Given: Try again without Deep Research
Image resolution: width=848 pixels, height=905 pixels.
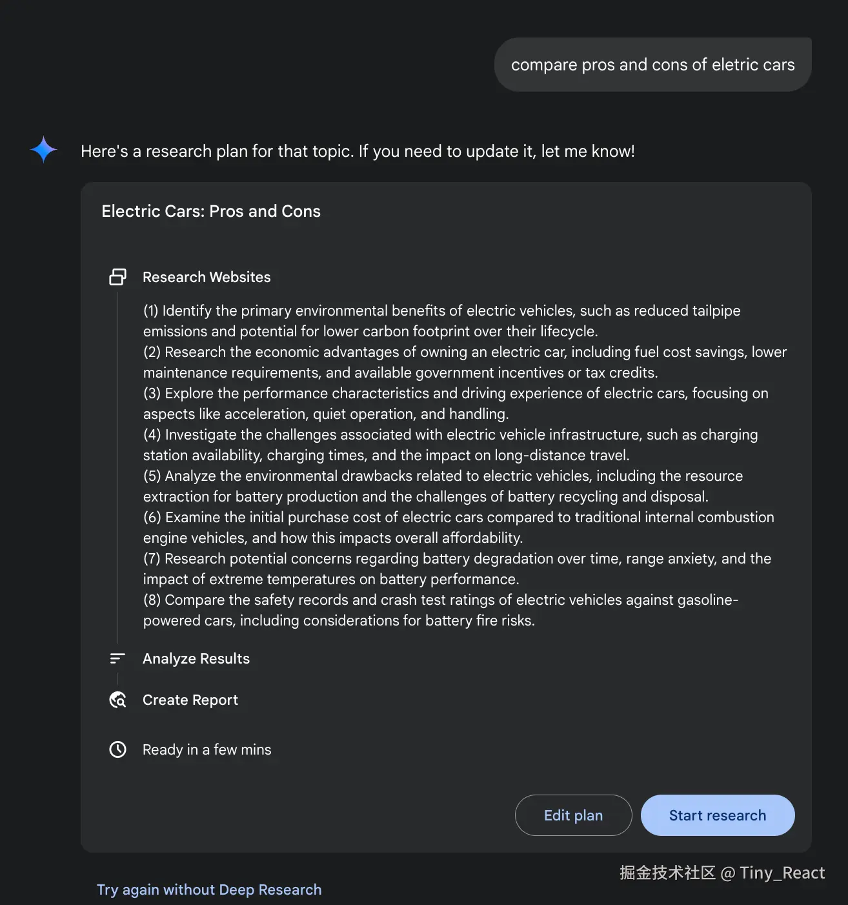Looking at the screenshot, I should pyautogui.click(x=209, y=890).
